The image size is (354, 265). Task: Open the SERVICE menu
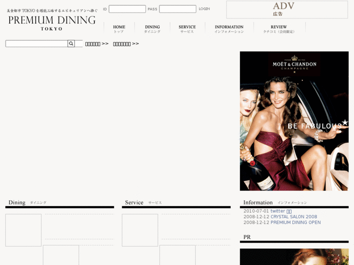tap(187, 29)
